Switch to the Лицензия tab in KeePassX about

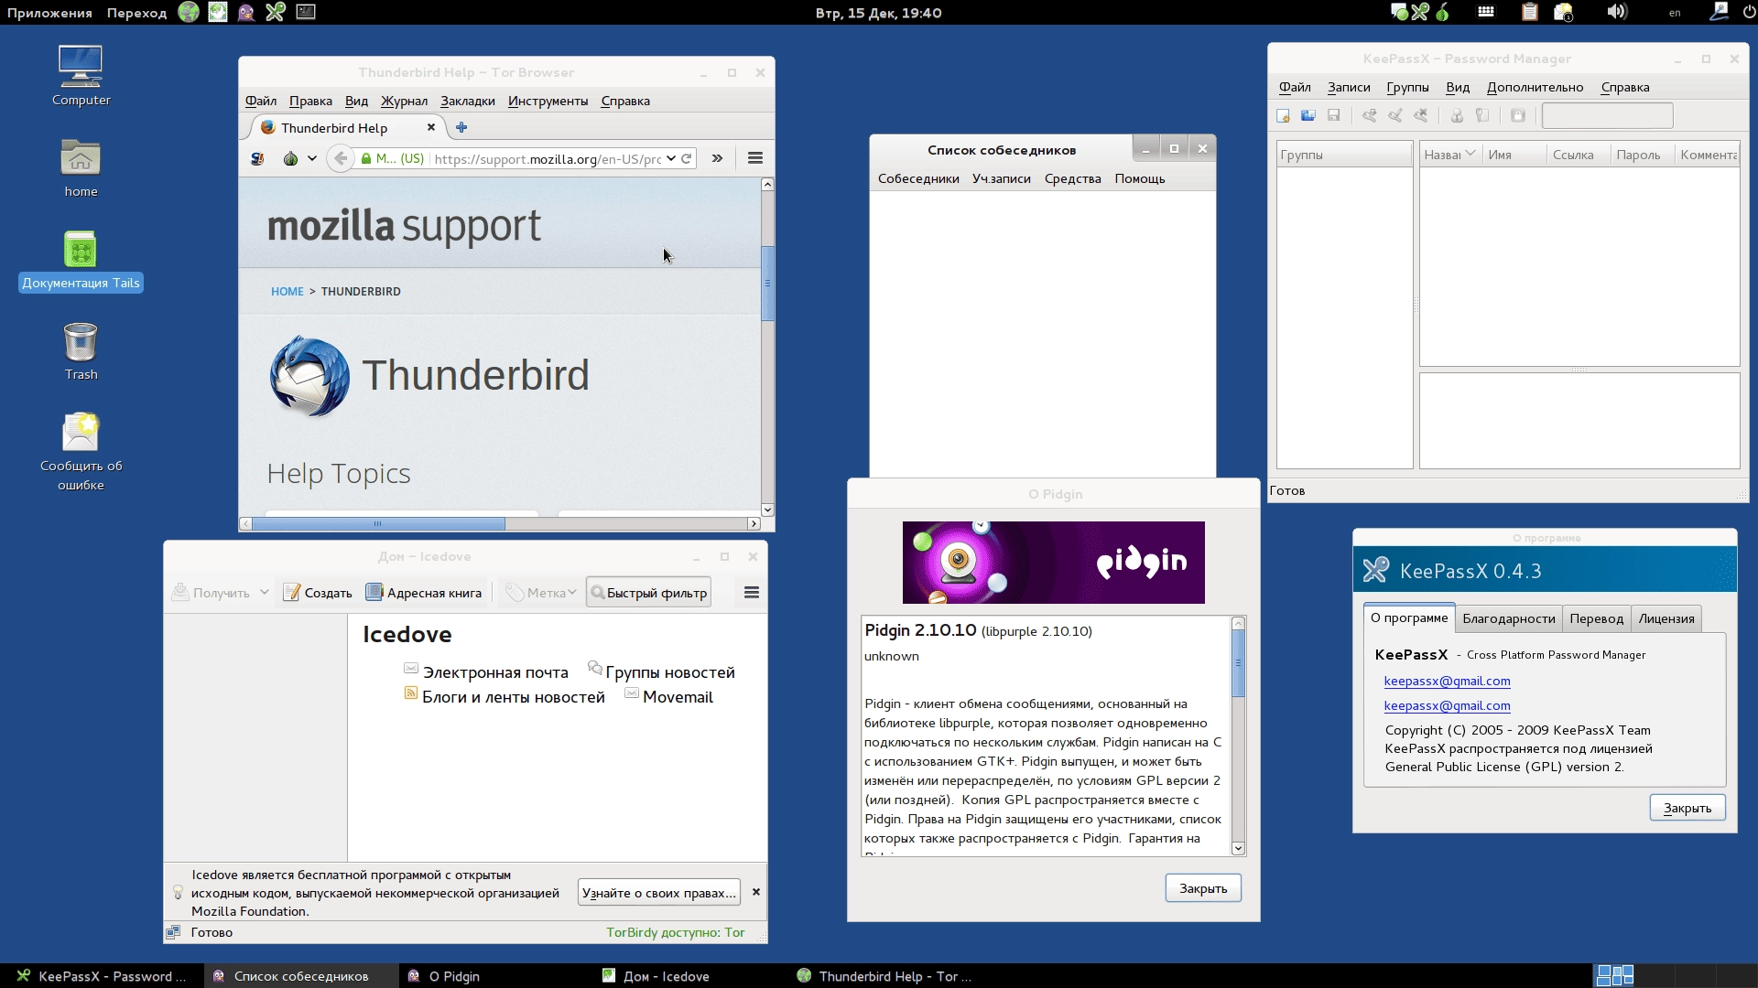click(x=1666, y=619)
